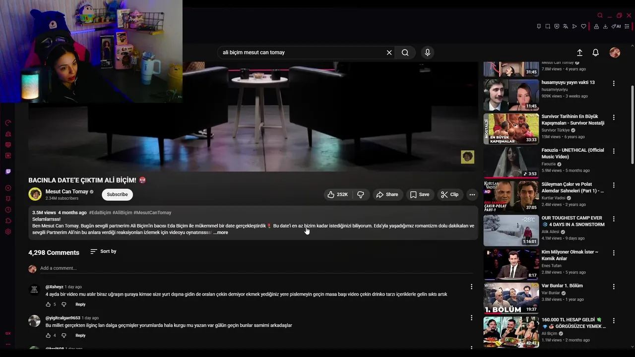
Task: Click YouTube create upload icon
Action: point(579,53)
